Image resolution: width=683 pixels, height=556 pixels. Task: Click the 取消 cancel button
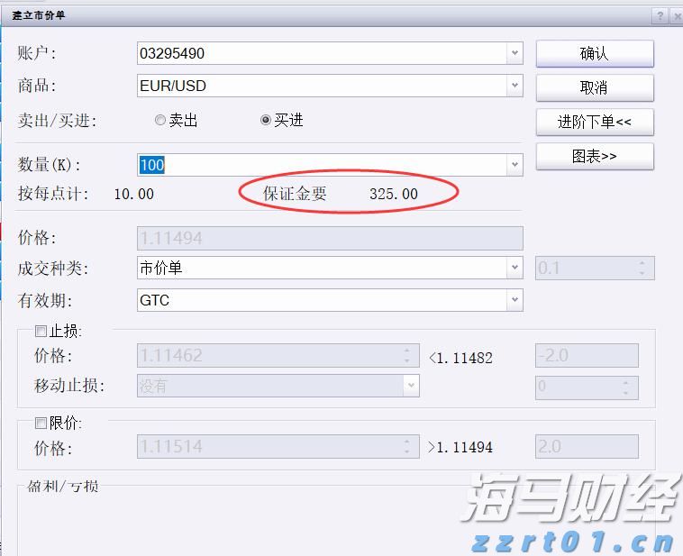594,87
